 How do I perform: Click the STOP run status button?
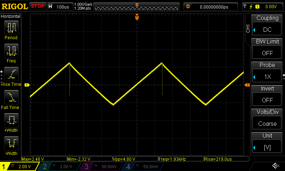[38, 6]
